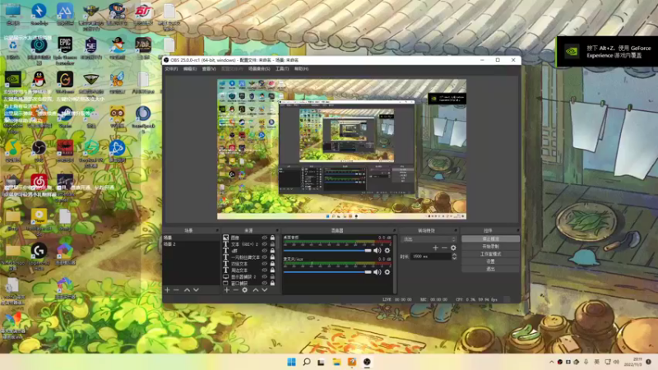Pop out the 转场特效 dock panel
Screen dimensions: 658x370
click(x=456, y=230)
